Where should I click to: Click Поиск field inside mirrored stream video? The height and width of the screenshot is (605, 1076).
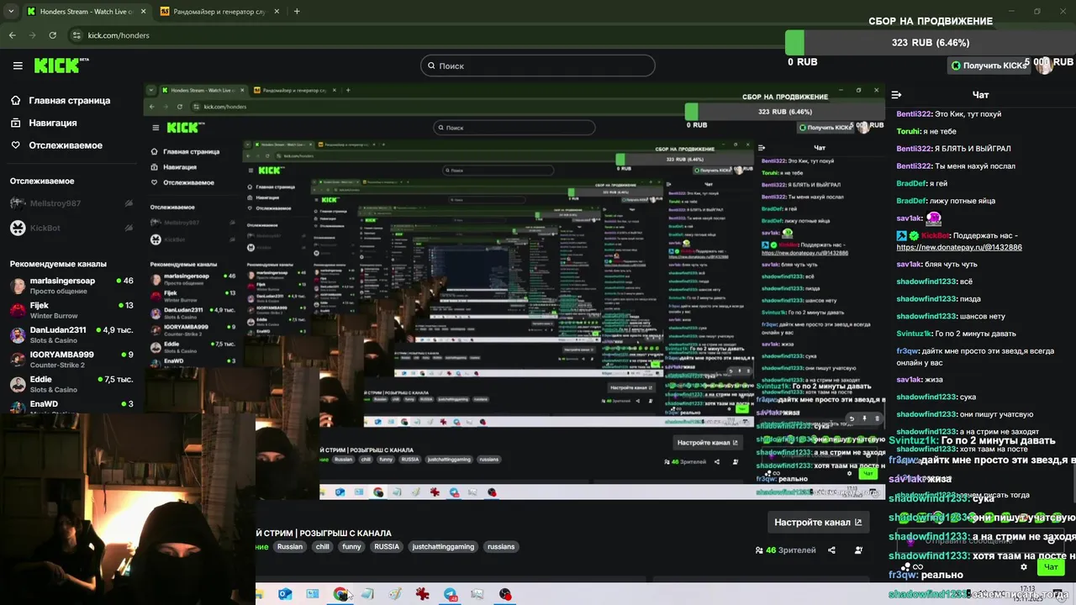pos(514,128)
